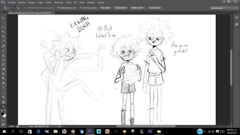Close the bnha_ot4_kids.psd document tab
This screenshot has height=135, width=240.
(x=53, y=13)
